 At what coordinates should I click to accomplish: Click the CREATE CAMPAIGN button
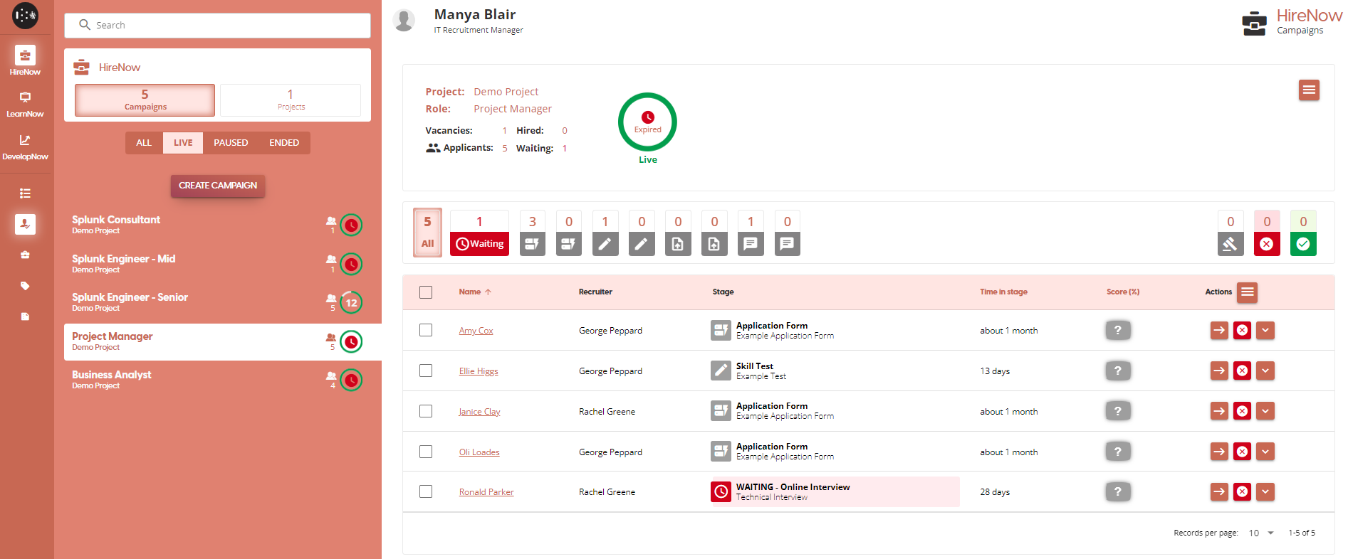point(218,186)
